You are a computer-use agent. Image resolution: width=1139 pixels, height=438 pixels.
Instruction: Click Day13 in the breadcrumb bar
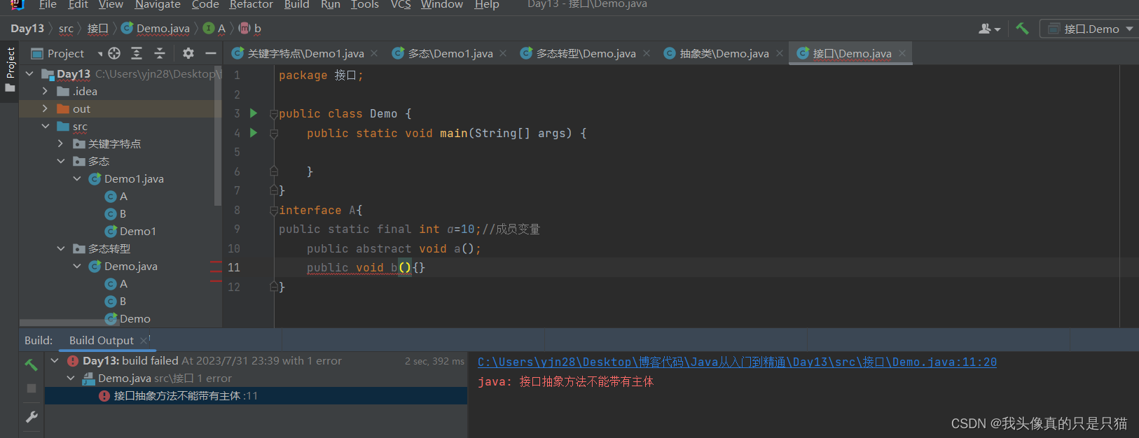[27, 29]
